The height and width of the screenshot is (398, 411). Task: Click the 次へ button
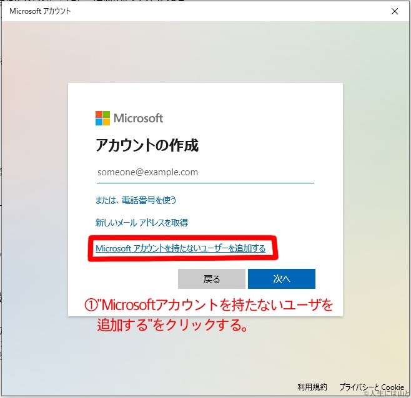coord(282,279)
